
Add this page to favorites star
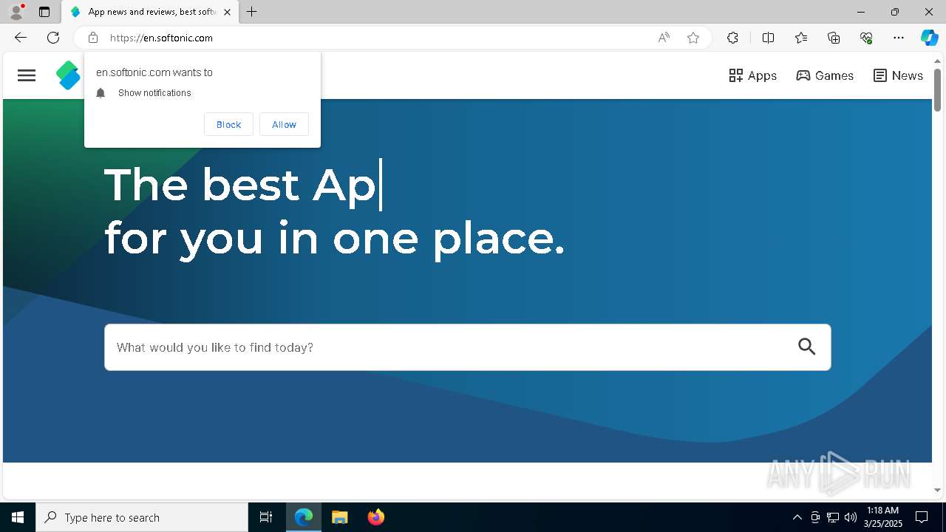pos(693,38)
